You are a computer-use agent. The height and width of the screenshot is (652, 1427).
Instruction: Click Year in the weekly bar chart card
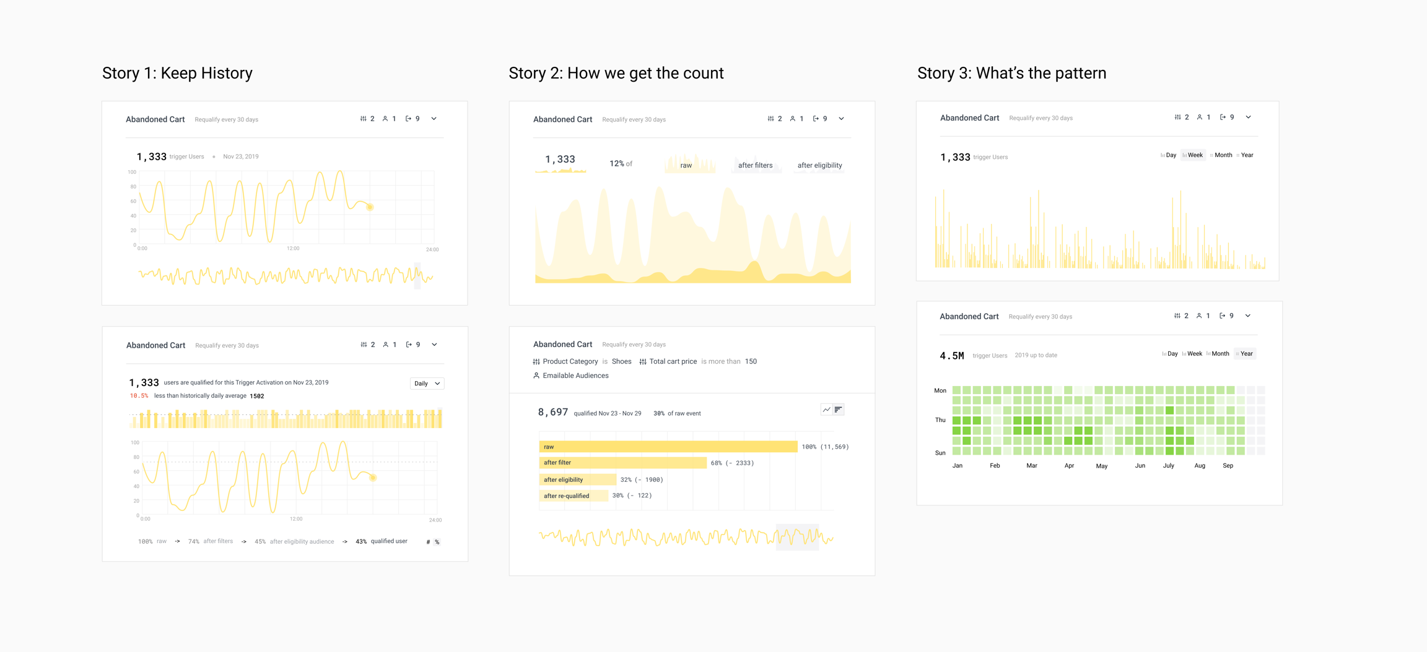click(x=1245, y=155)
